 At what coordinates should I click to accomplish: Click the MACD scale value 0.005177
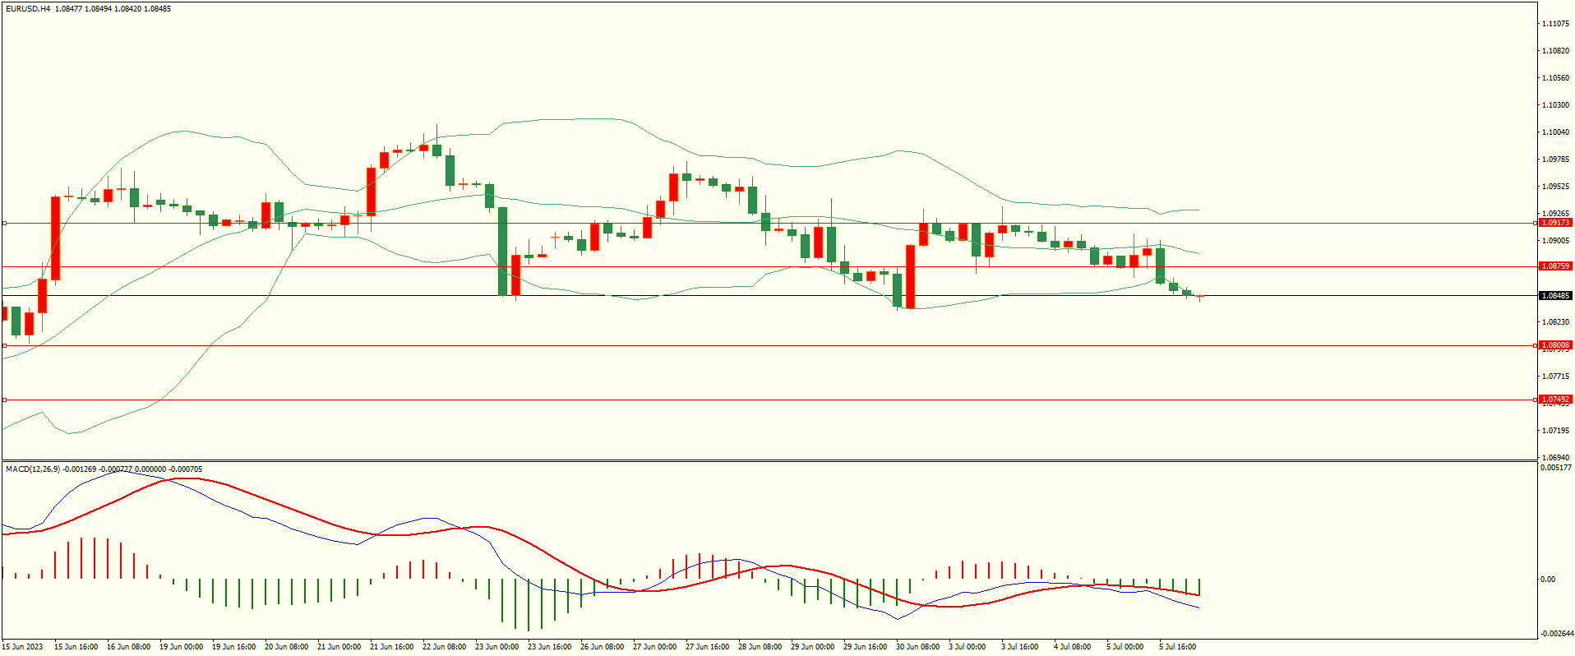pos(1556,468)
